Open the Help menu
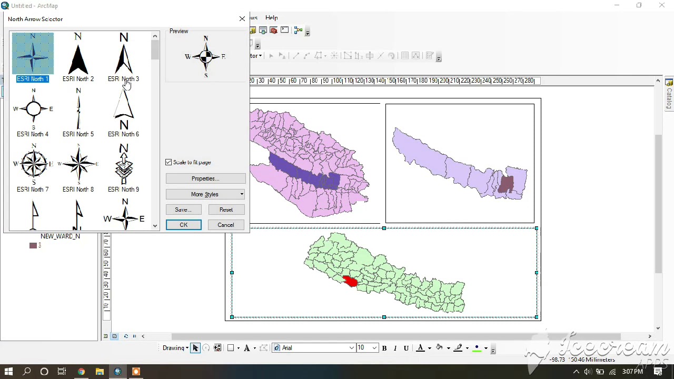 tap(271, 17)
